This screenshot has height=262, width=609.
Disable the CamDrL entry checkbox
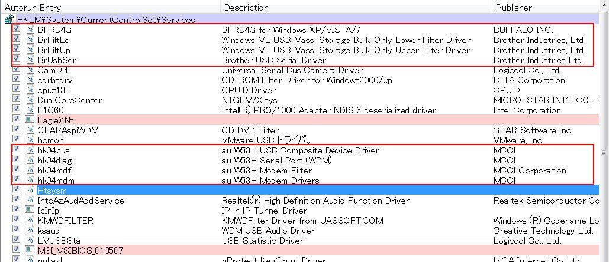pyautogui.click(x=16, y=69)
